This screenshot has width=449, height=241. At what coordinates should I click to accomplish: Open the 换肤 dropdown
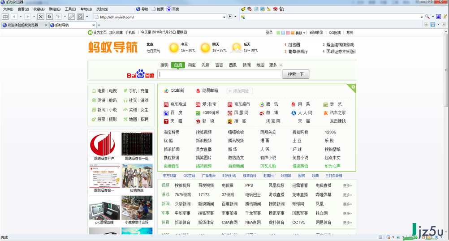[300, 33]
